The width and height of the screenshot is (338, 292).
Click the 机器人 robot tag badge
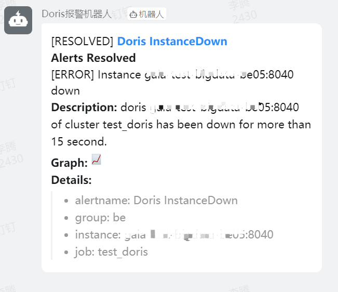[x=146, y=14]
